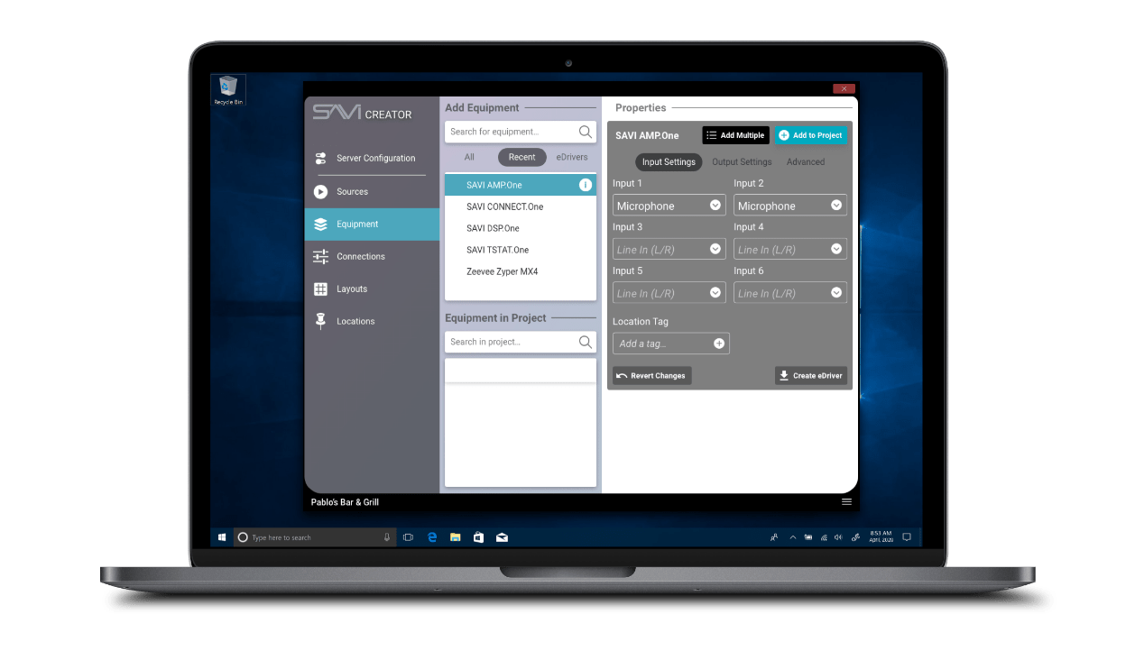Click the Create eDriver button
Screen dimensions: 1135x660
click(x=811, y=376)
